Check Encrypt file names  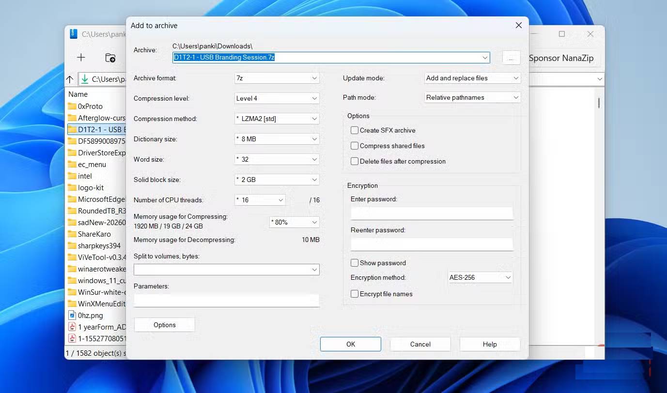pos(354,293)
